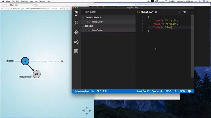
Task: Click the feature/hair label on slide
Action: 25,77
